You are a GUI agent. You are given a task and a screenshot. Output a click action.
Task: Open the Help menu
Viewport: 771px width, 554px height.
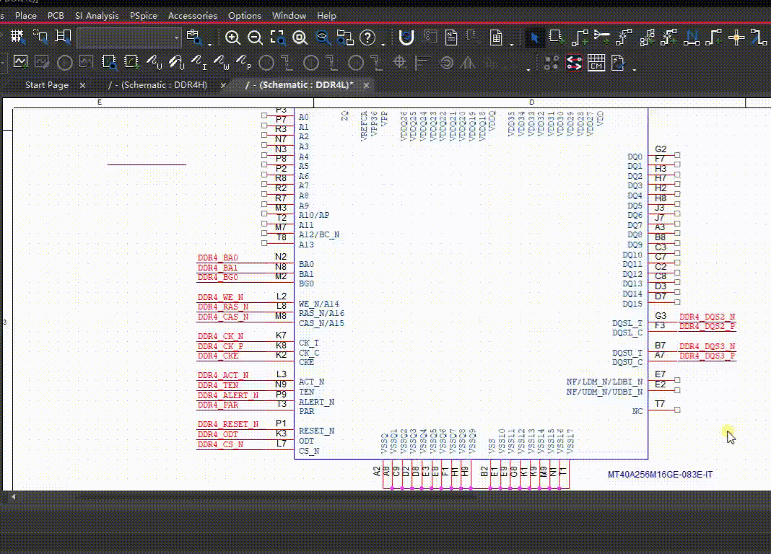click(326, 16)
